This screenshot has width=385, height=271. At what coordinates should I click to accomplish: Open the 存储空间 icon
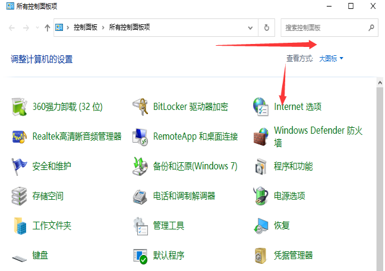pos(21,196)
